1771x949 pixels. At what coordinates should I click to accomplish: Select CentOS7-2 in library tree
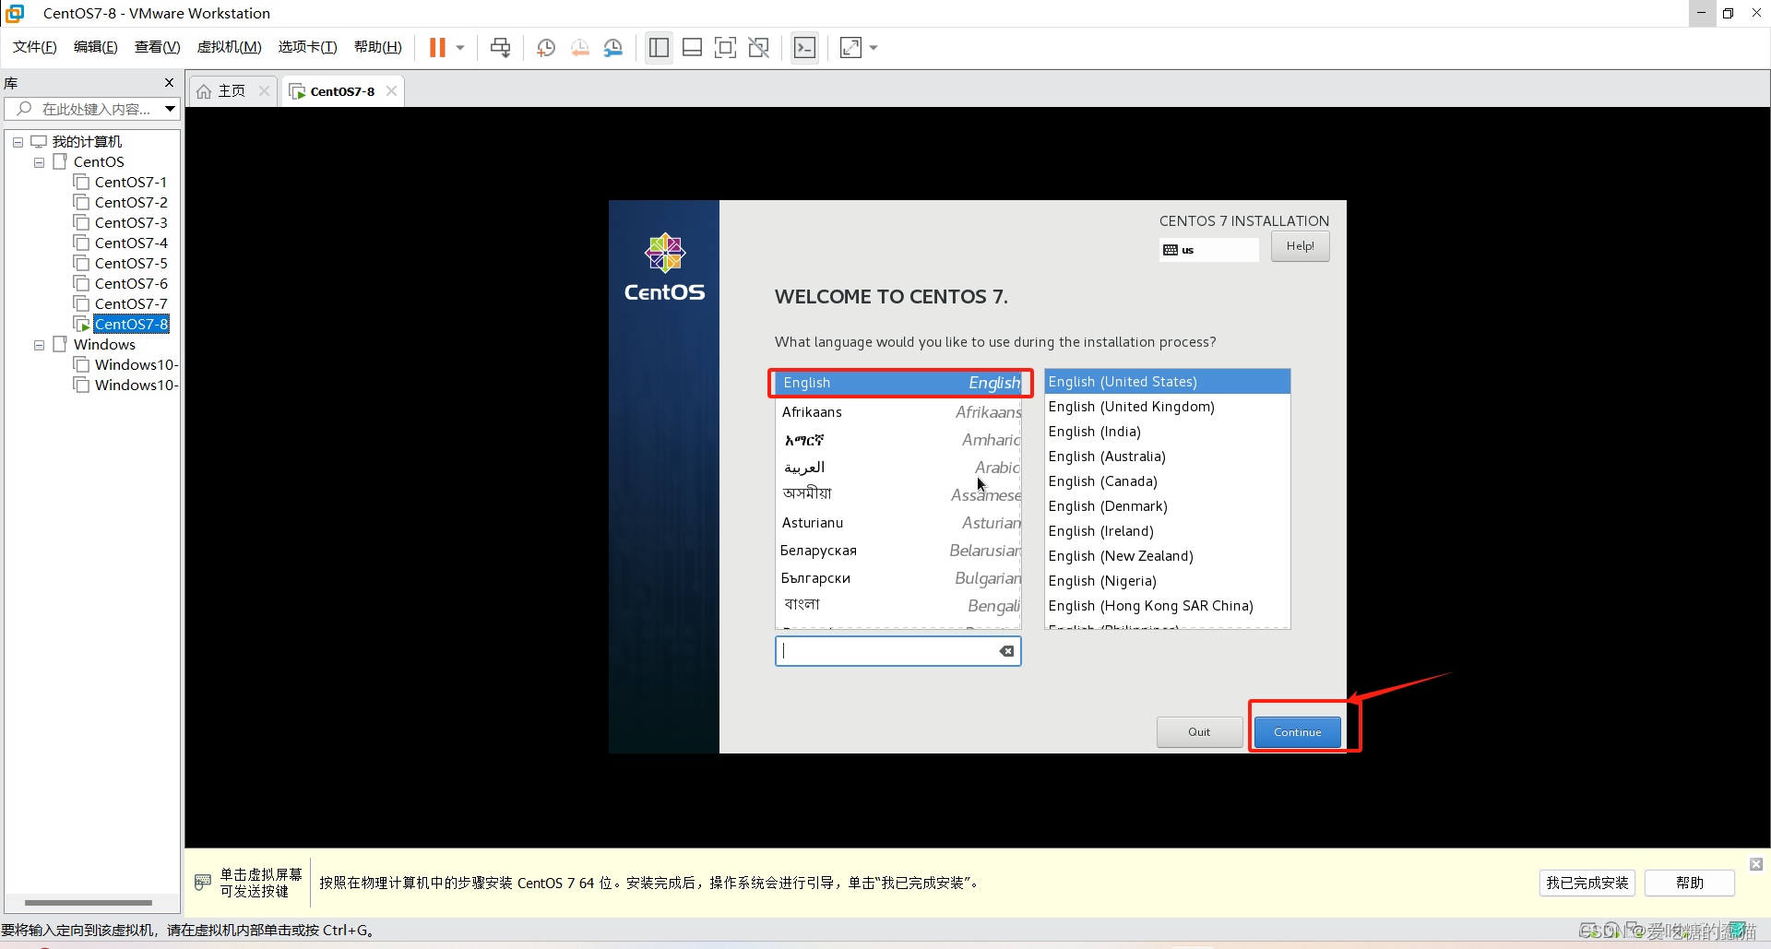coord(131,203)
